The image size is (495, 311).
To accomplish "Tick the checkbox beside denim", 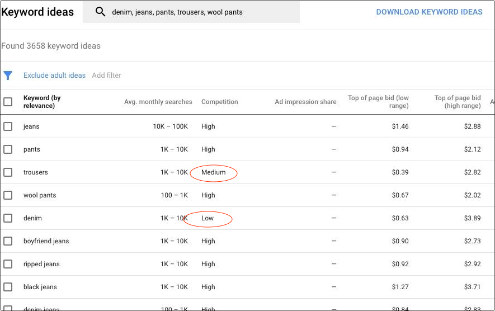I will (x=8, y=218).
